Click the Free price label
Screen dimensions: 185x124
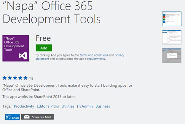point(43,38)
